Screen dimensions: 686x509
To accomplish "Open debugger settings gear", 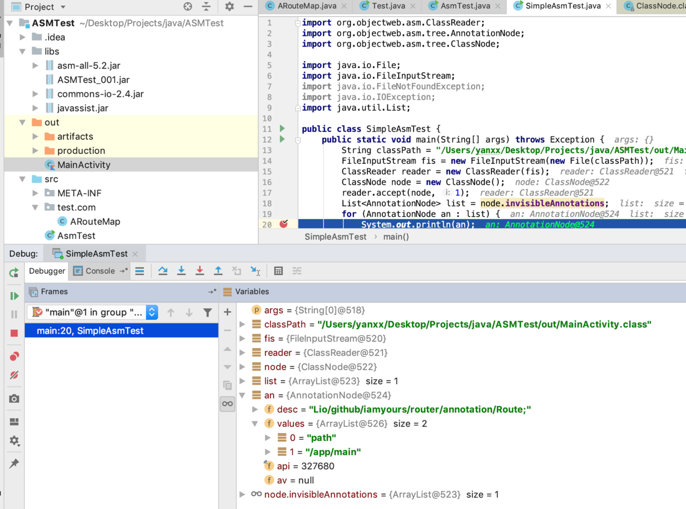I will point(14,441).
